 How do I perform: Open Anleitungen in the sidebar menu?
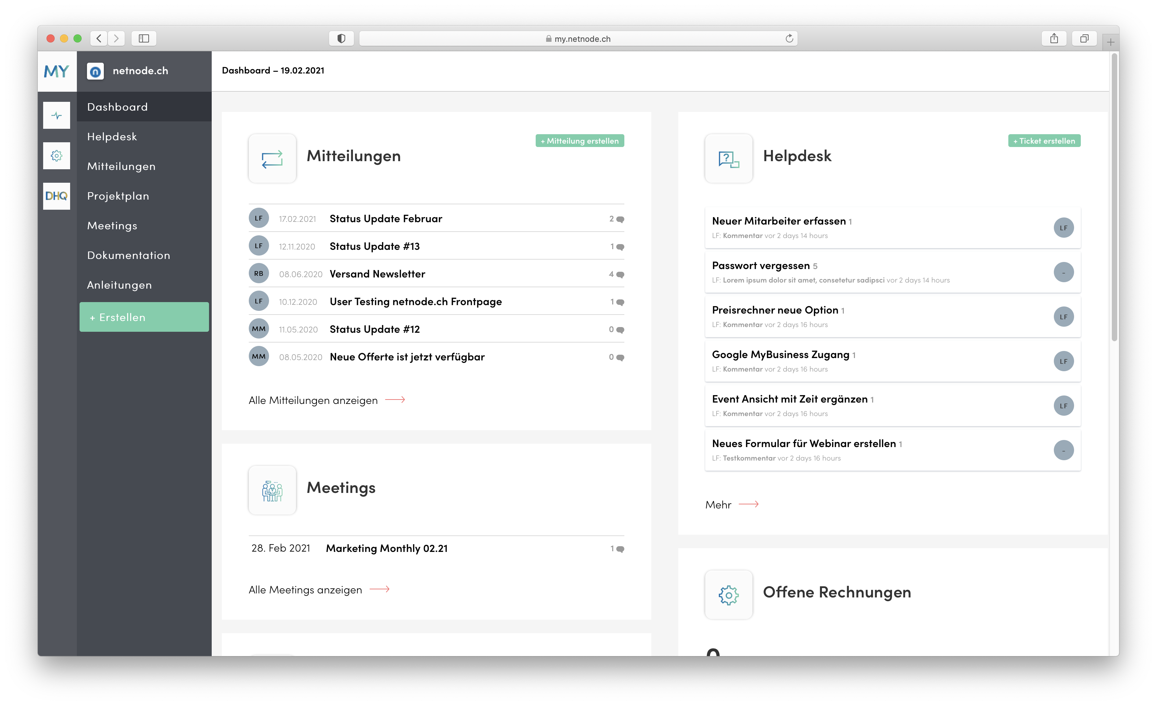point(144,285)
